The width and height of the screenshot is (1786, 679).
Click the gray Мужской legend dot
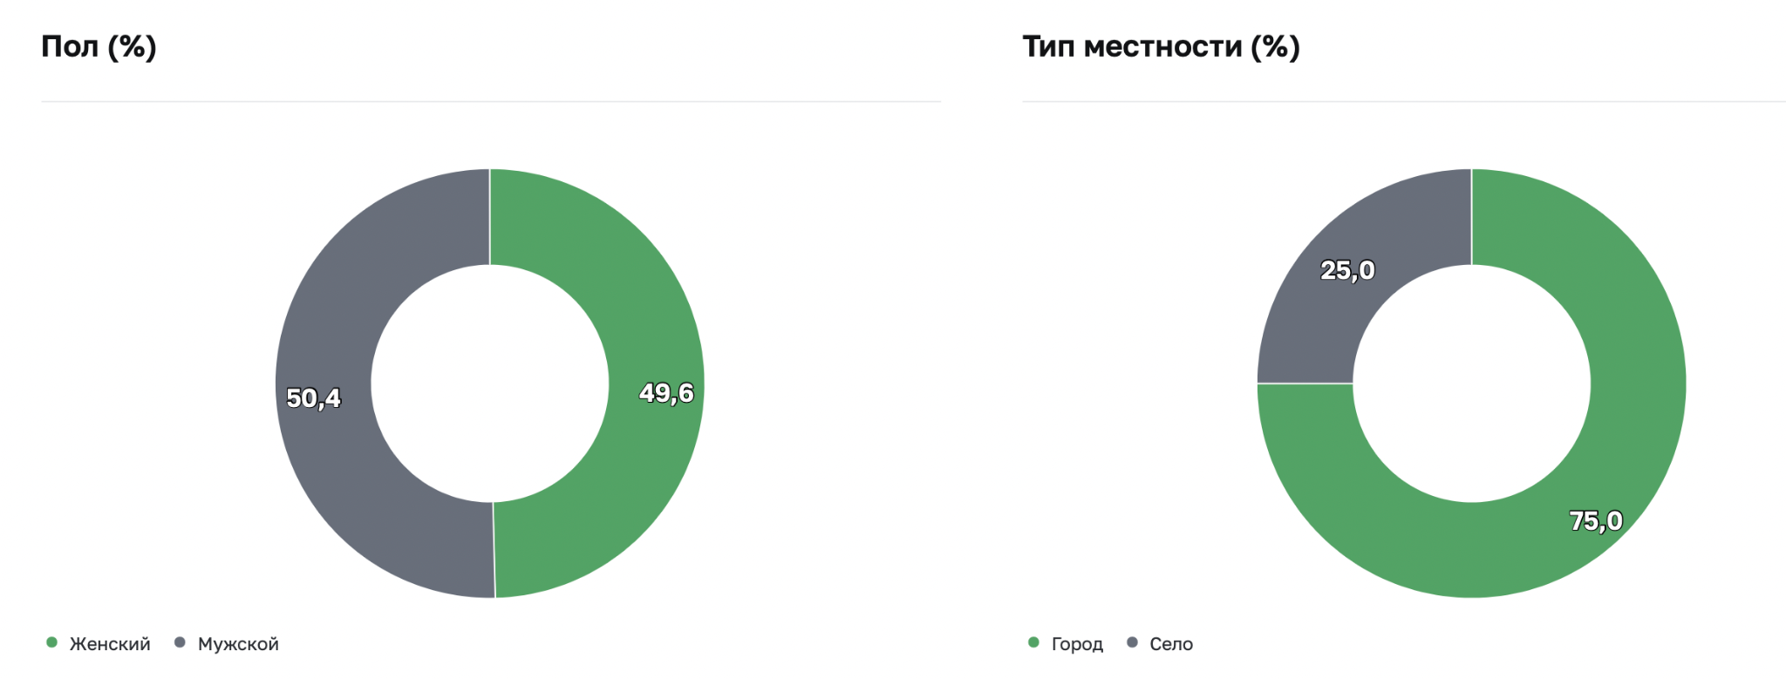point(181,642)
